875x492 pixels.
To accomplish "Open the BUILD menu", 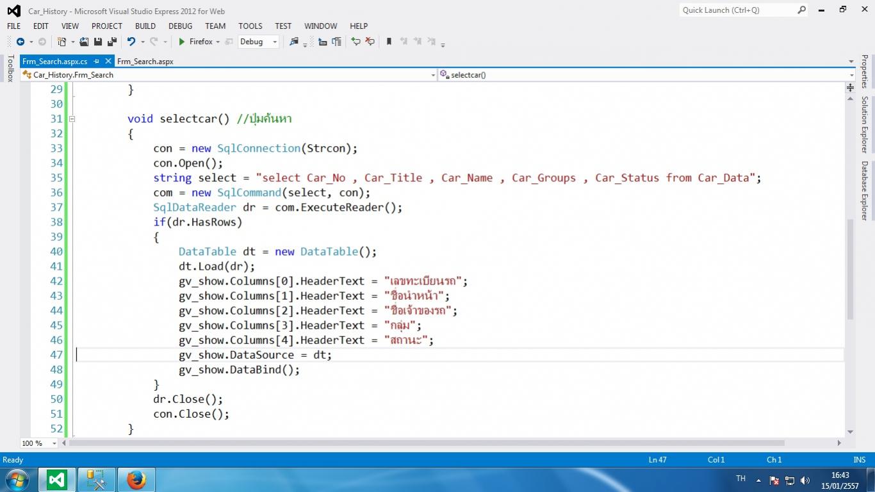I will 145,26.
